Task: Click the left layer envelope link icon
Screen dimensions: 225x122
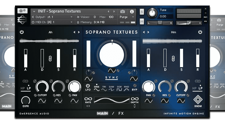Action: (50, 58)
